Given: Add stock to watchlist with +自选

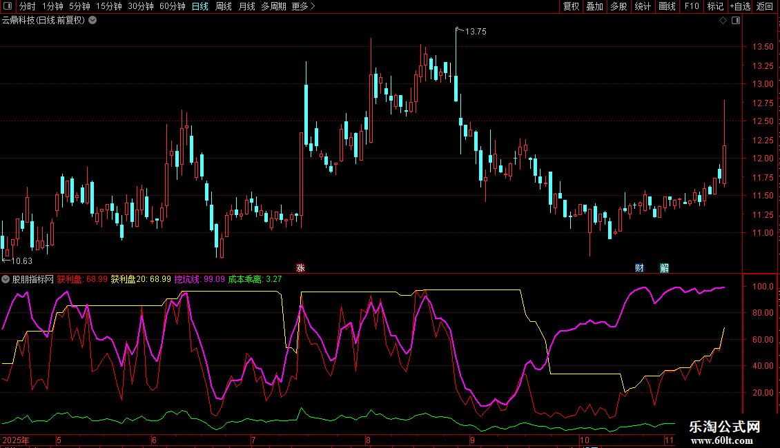Looking at the screenshot, I should [739, 6].
